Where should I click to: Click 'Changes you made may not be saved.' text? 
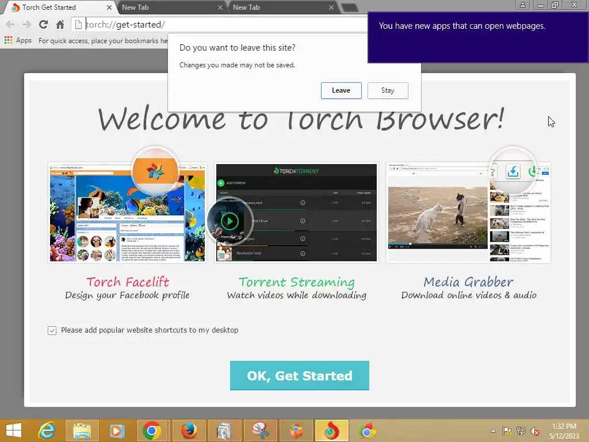[x=237, y=65]
